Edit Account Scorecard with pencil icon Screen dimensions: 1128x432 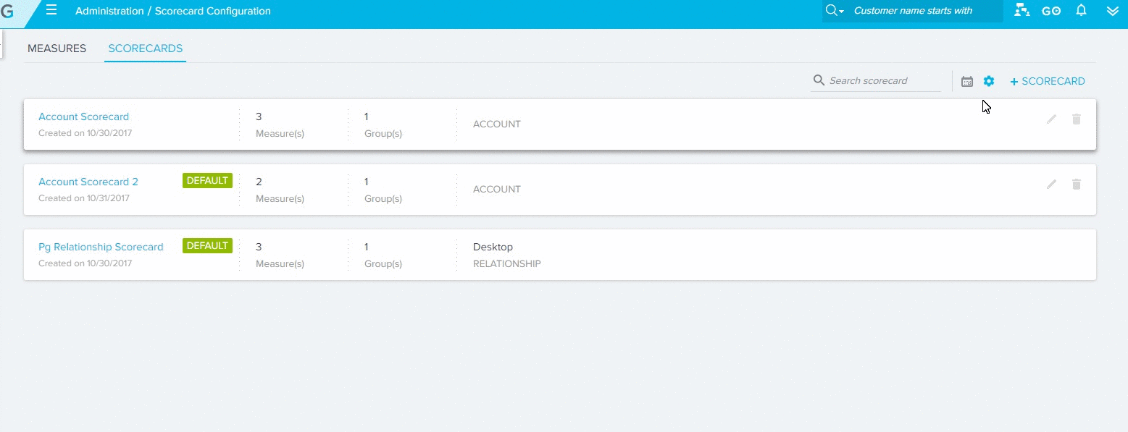(x=1051, y=119)
